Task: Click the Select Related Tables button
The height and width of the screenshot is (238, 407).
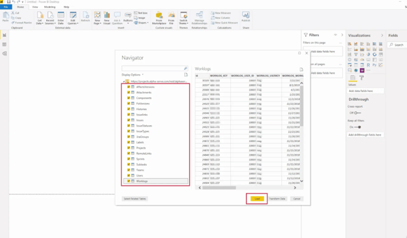Action: pos(135,199)
